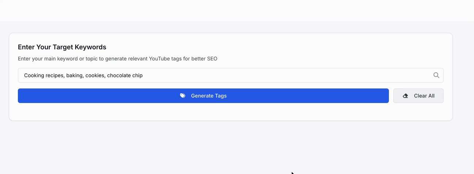Click the white header strip at top
Image resolution: width=474 pixels, height=174 pixels.
237,10
